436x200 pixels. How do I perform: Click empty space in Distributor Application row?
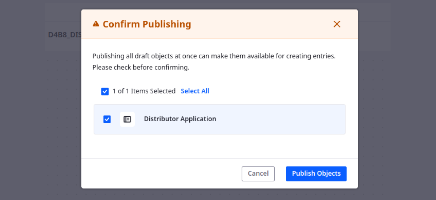[x=280, y=119]
